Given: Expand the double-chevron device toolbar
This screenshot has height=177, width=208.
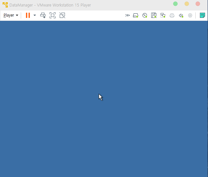Looking at the screenshot, I should pyautogui.click(x=127, y=15).
